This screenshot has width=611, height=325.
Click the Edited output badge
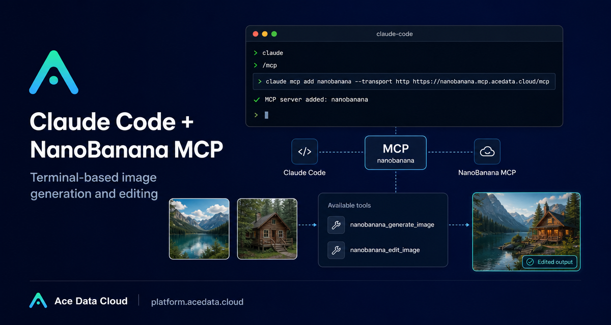point(550,262)
